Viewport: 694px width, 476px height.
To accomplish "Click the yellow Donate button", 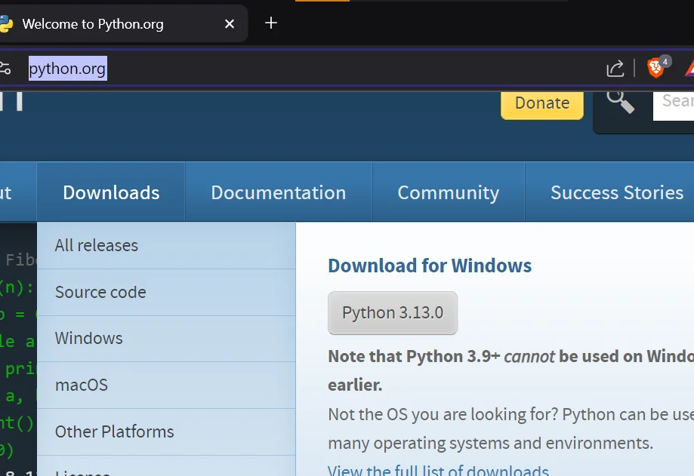I will click(x=542, y=104).
